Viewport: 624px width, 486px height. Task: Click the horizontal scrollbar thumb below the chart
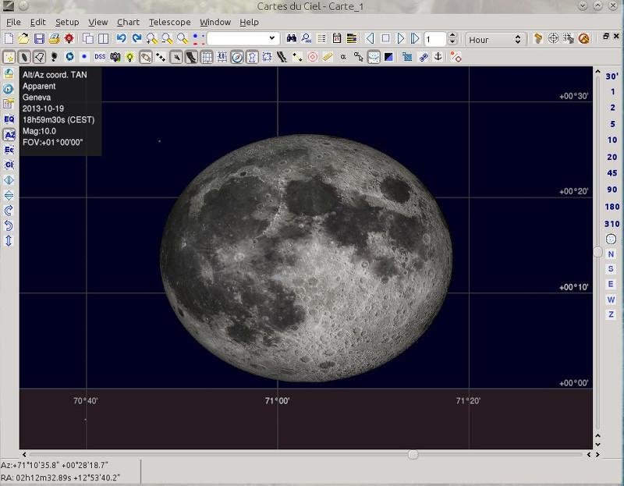(413, 454)
